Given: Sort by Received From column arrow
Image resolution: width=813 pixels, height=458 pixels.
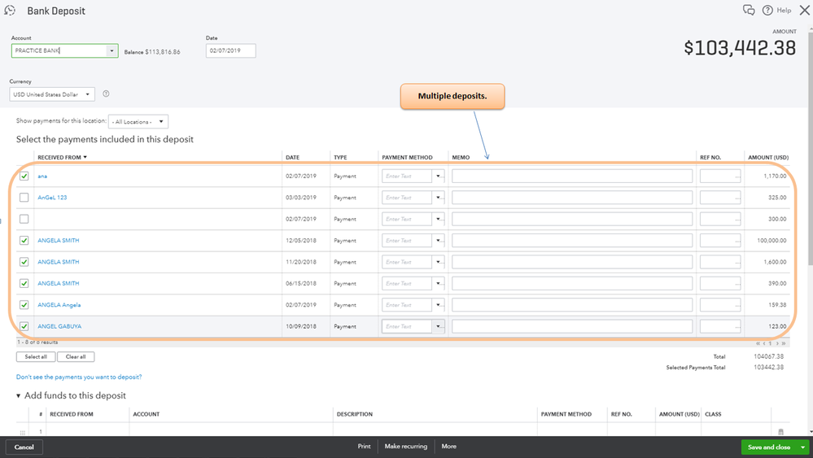Looking at the screenshot, I should pos(85,157).
